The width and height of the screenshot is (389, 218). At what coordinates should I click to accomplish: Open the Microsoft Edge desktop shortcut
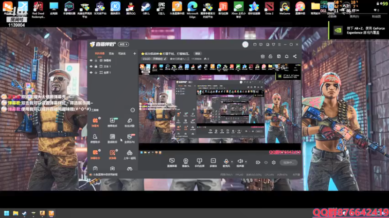pyautogui.click(x=193, y=9)
